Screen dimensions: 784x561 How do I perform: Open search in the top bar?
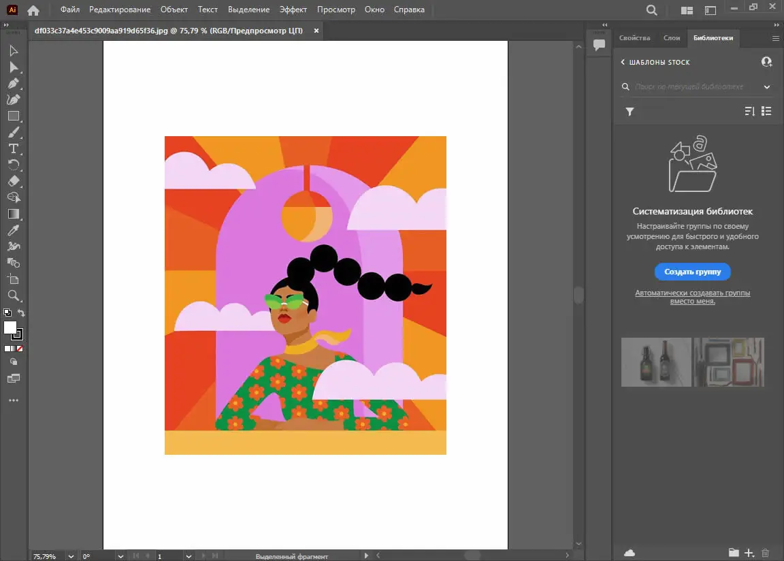click(x=651, y=10)
